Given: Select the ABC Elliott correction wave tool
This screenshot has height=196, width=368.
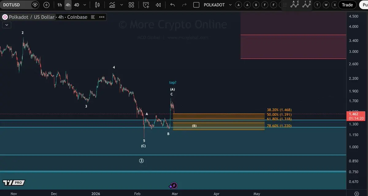Looking at the screenshot, I should click(x=295, y=4).
